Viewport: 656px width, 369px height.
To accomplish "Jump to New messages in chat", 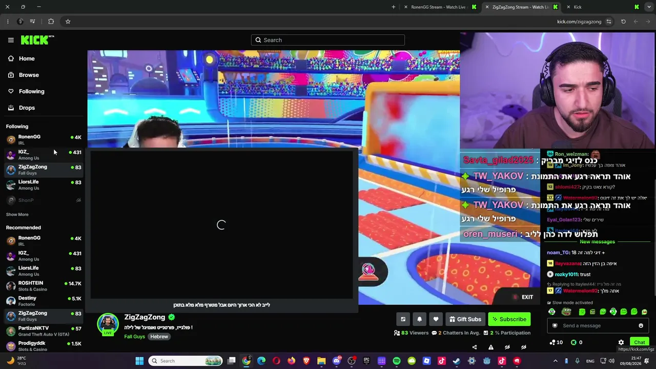I will [597, 242].
